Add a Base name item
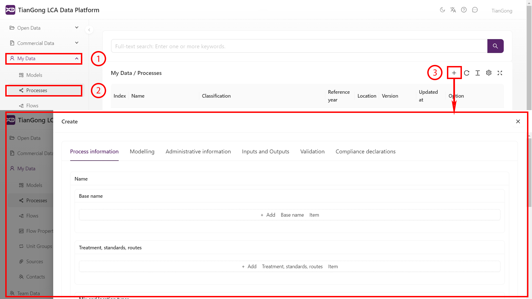Screen dimensions: 532x299 point(290,215)
